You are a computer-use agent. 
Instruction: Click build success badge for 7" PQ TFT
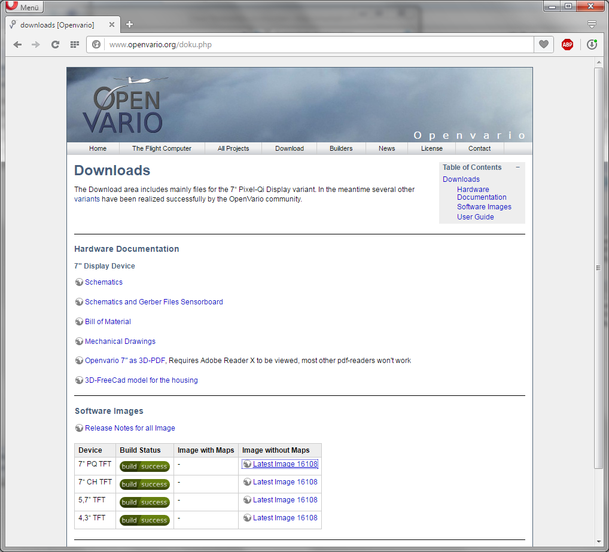tap(145, 466)
